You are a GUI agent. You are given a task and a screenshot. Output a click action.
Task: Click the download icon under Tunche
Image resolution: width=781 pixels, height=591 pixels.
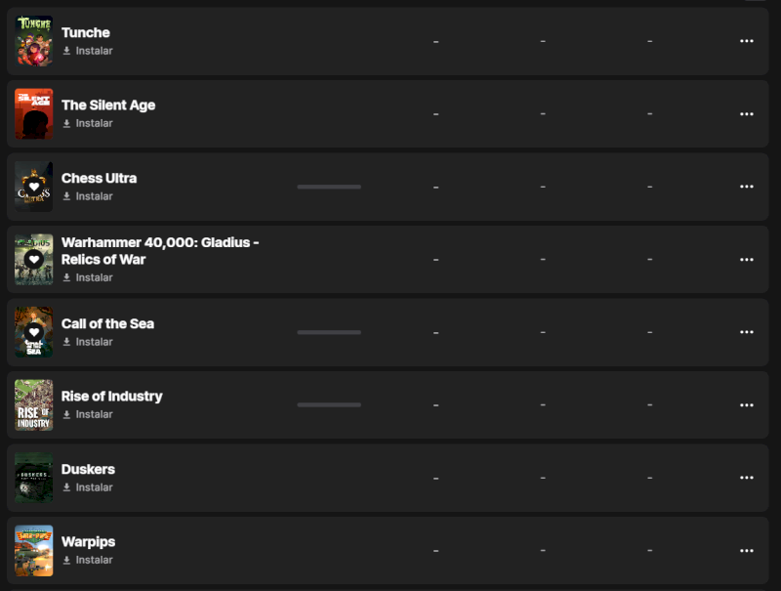67,51
